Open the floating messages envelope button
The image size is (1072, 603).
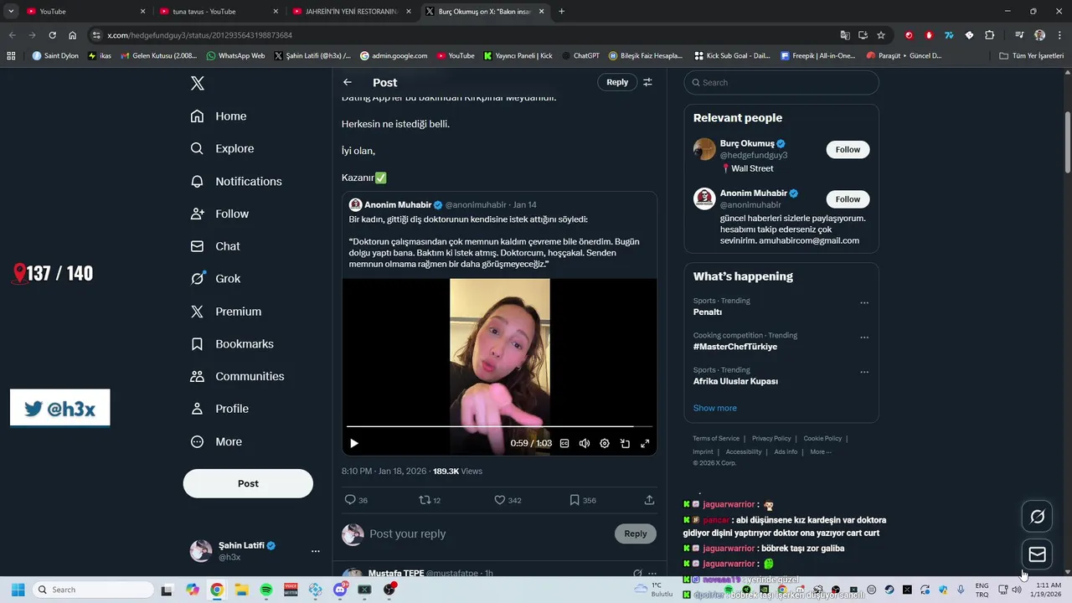coord(1037,554)
